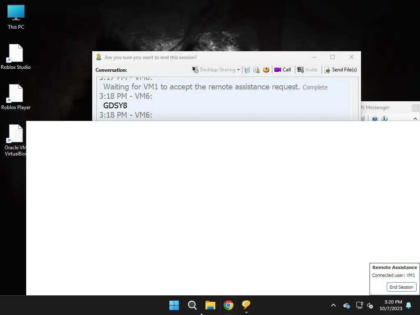Open the Desktop Sharing dropdown
The width and height of the screenshot is (420, 315).
216,70
